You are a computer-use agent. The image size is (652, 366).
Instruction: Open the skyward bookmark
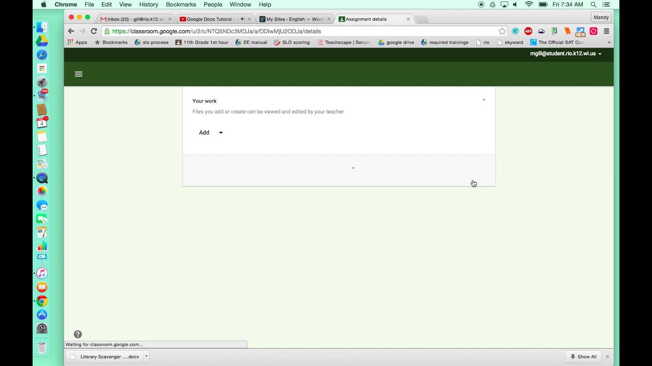tap(510, 43)
